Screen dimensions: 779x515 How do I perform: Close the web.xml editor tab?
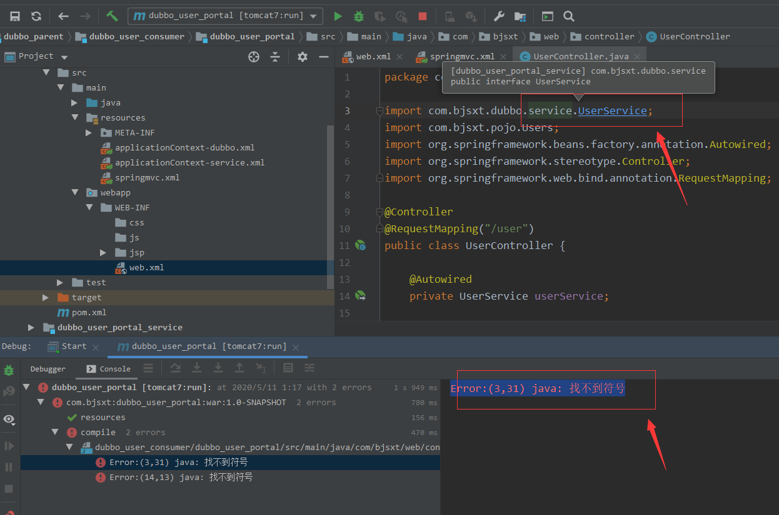click(400, 57)
